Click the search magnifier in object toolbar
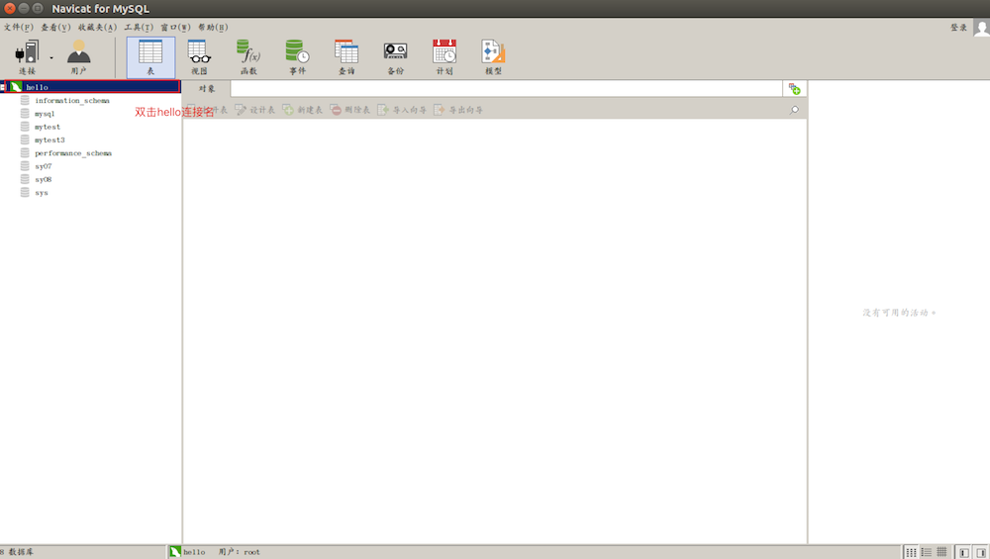The width and height of the screenshot is (990, 559). (794, 110)
